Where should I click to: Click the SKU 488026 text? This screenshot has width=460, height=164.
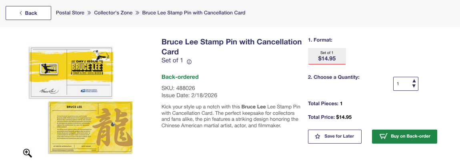(178, 88)
